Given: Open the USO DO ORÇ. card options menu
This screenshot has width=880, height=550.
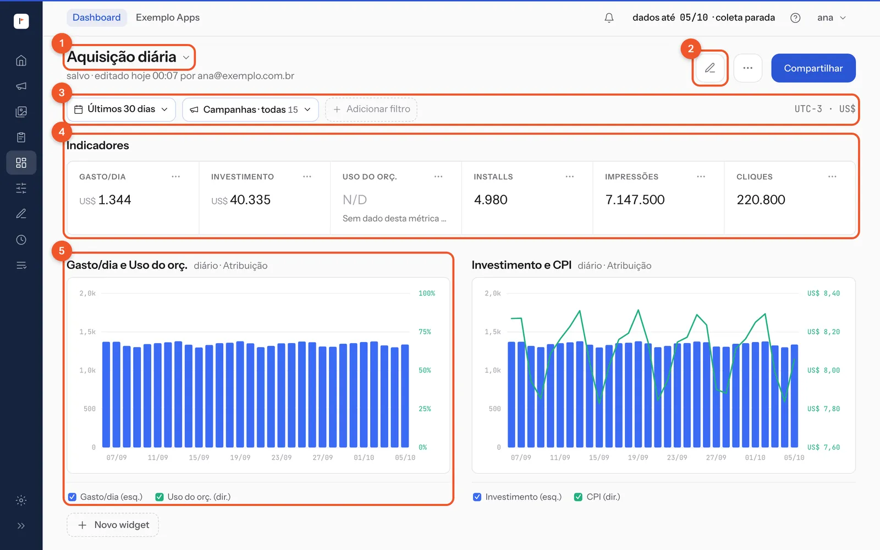Looking at the screenshot, I should (x=438, y=177).
